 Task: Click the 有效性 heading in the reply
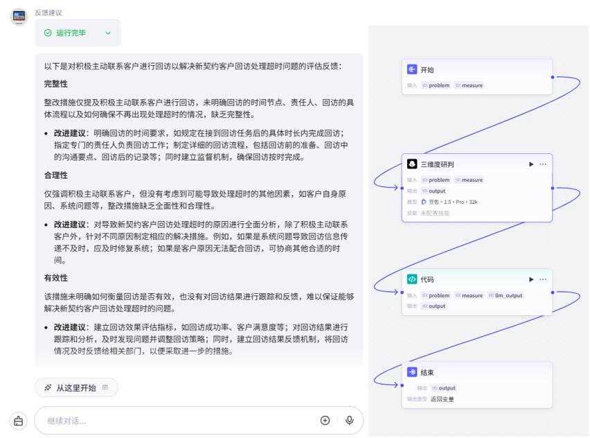(55, 278)
